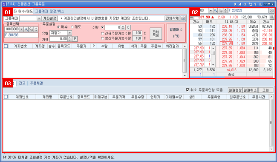Open the quote panel settings gear icon
The width and height of the screenshot is (277, 162).
point(271,11)
